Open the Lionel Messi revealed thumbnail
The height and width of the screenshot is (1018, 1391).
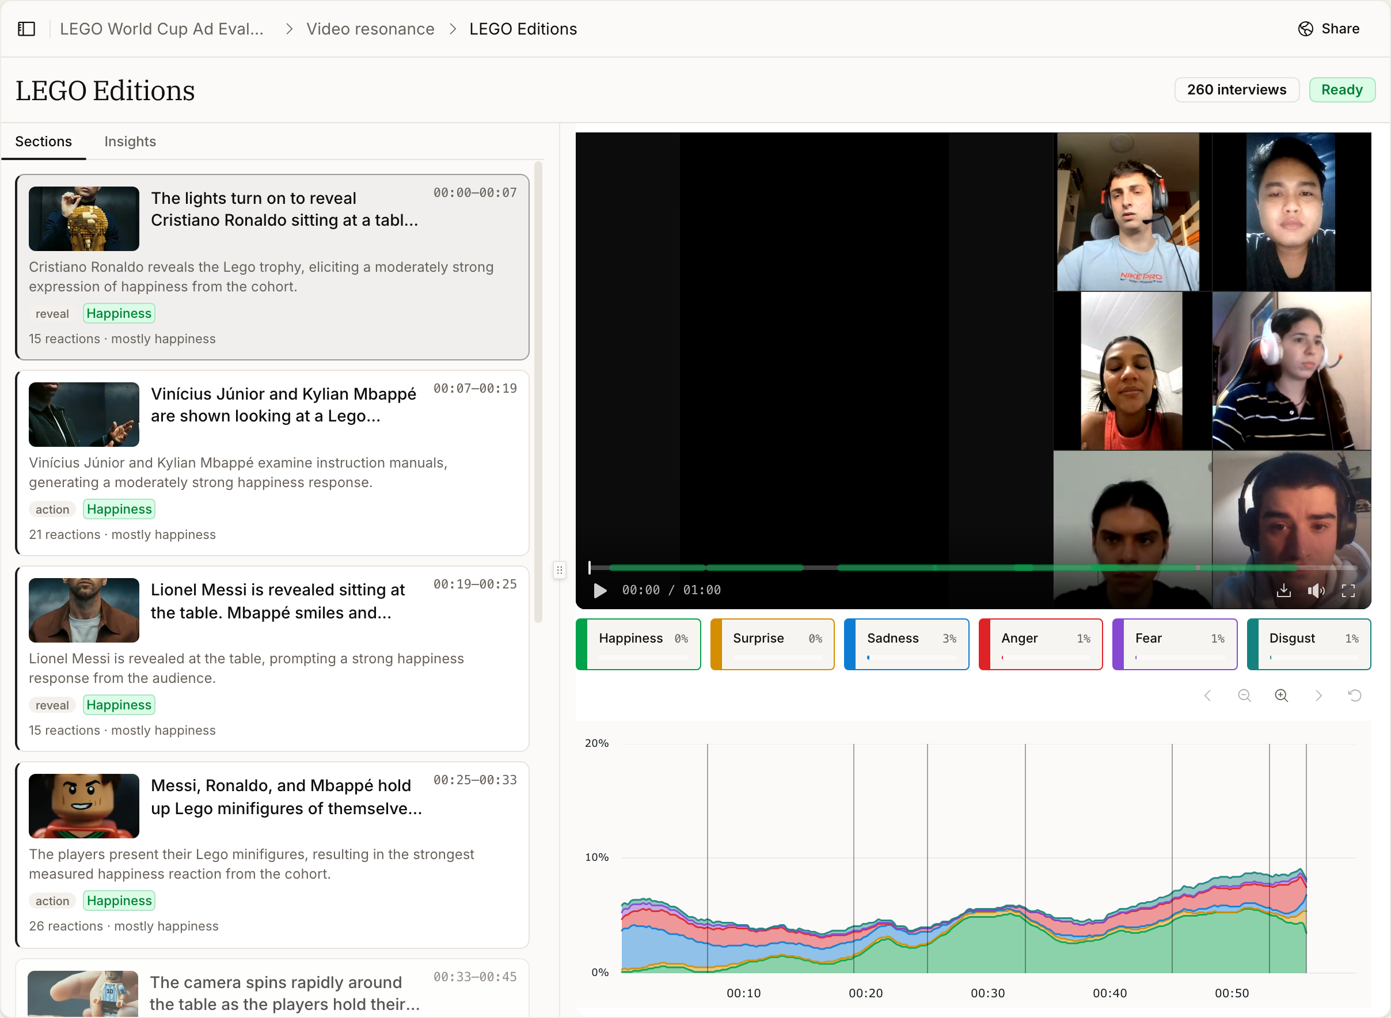[x=84, y=610]
